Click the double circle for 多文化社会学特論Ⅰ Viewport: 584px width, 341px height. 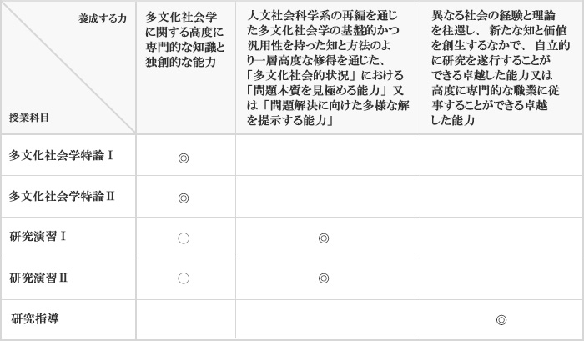pyautogui.click(x=184, y=158)
